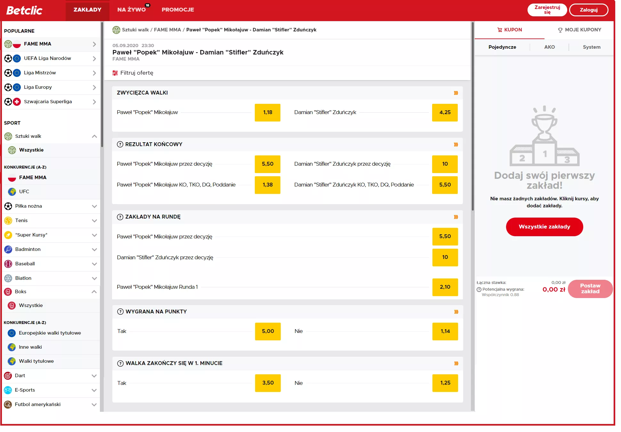Viewport: 621px width, 432px height.
Task: Open the Promocje top menu
Action: [x=178, y=10]
